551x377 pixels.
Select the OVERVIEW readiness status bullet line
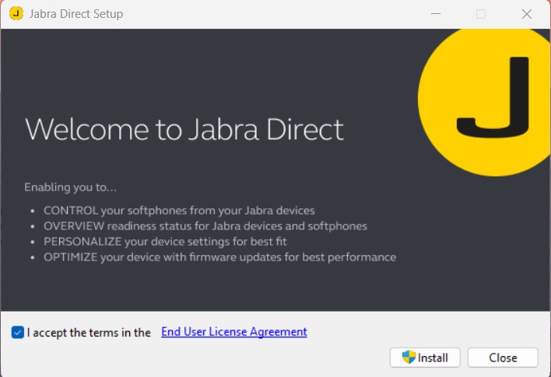[x=205, y=226]
